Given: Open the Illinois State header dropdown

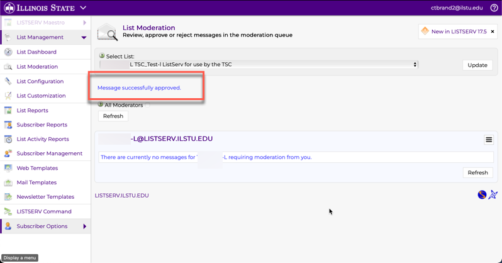Looking at the screenshot, I should tap(83, 8).
